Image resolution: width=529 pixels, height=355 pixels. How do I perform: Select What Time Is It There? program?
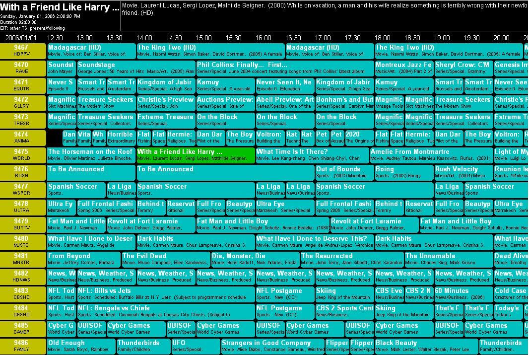point(313,155)
